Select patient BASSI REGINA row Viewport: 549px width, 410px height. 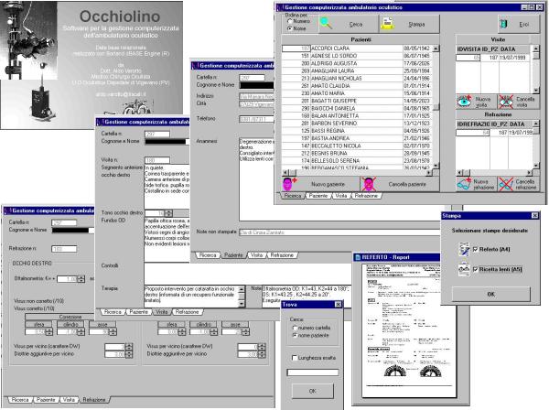pos(357,131)
